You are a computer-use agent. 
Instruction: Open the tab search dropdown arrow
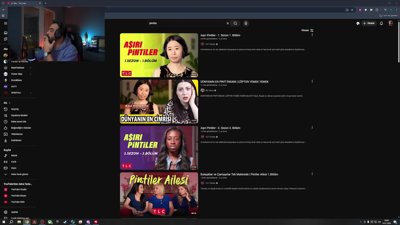coord(3,3)
